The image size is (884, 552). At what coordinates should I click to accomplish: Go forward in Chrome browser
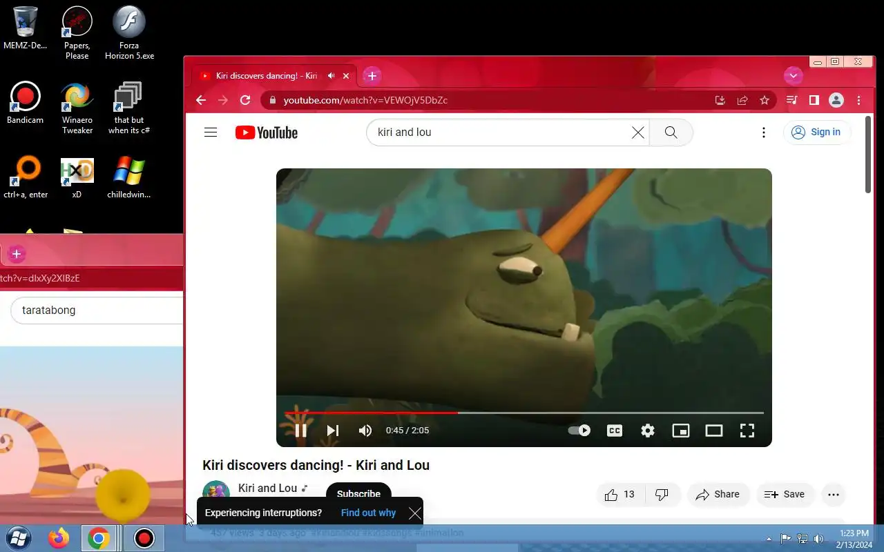[222, 100]
